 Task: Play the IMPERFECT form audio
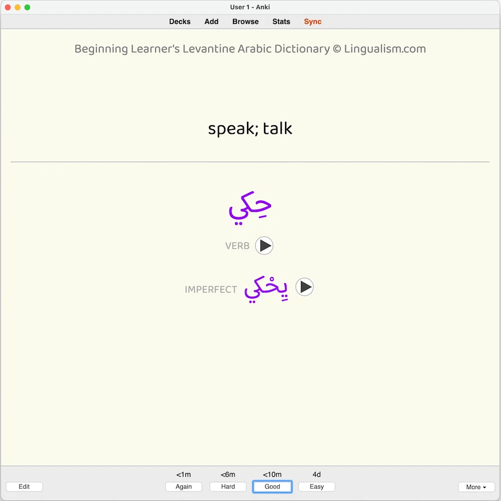tap(304, 287)
